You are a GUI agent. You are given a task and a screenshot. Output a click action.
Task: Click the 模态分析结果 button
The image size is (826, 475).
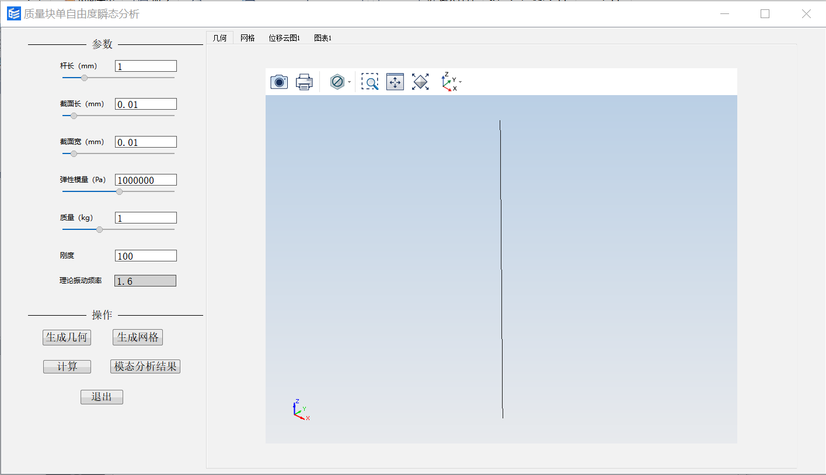[145, 366]
